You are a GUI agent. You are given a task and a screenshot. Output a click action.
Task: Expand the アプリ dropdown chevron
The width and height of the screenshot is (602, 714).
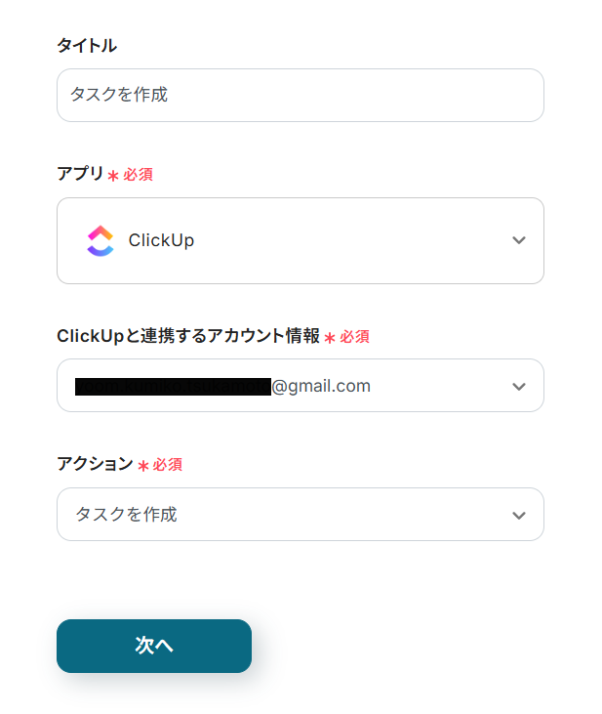(519, 240)
